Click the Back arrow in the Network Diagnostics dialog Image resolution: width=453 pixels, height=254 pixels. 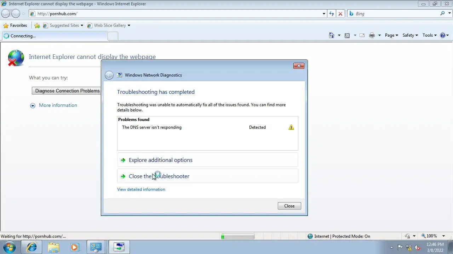tap(109, 75)
